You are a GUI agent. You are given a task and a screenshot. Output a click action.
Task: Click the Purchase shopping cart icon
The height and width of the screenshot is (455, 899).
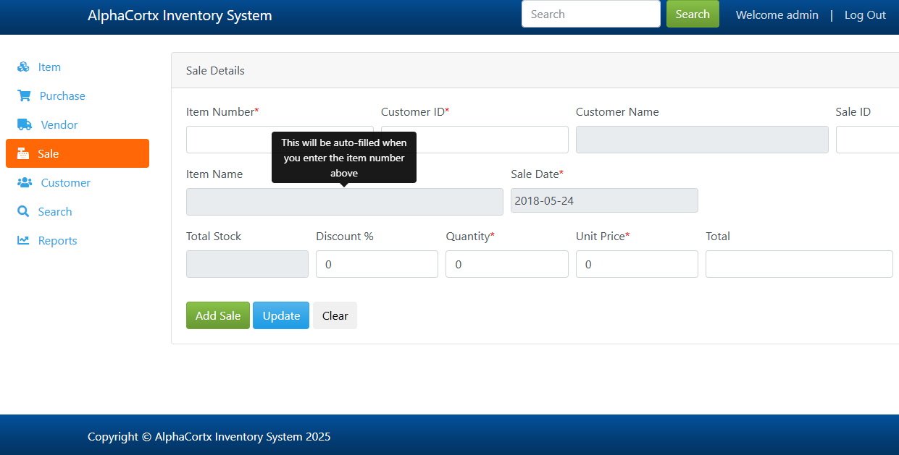coord(24,96)
